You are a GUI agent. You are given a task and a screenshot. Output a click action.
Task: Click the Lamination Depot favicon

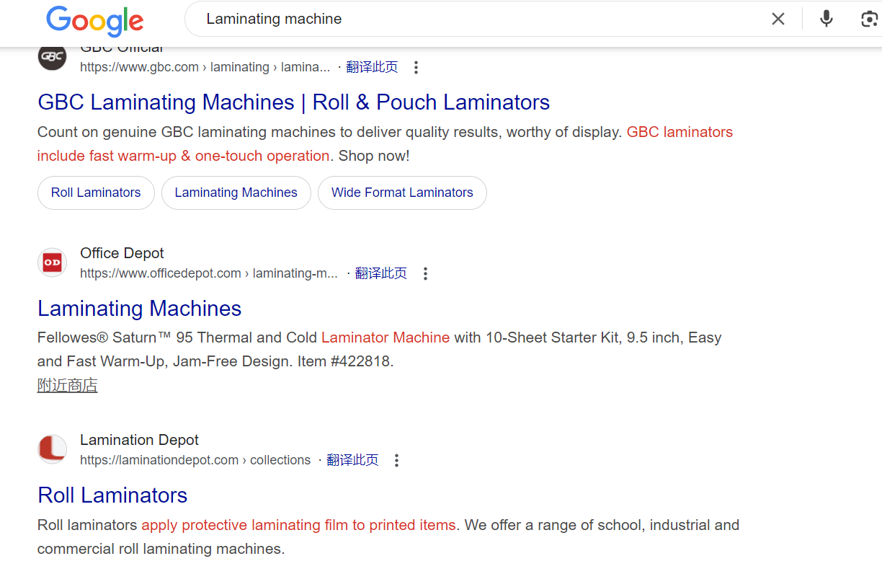point(52,449)
